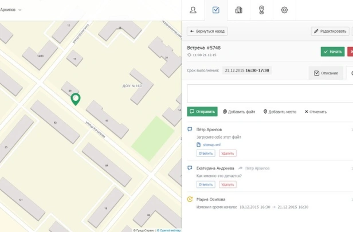
Task: Click Отменить to cancel comment
Action: 316,112
